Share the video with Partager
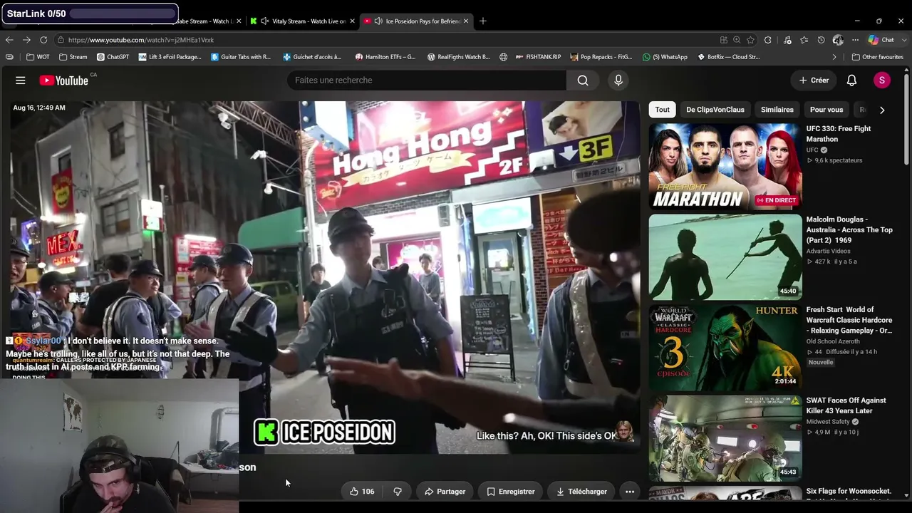The image size is (912, 513). pyautogui.click(x=445, y=492)
